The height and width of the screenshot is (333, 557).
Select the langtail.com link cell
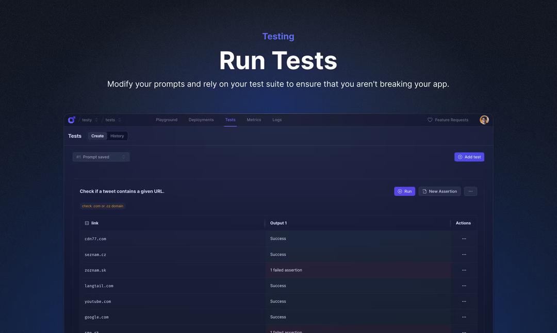tap(173, 286)
